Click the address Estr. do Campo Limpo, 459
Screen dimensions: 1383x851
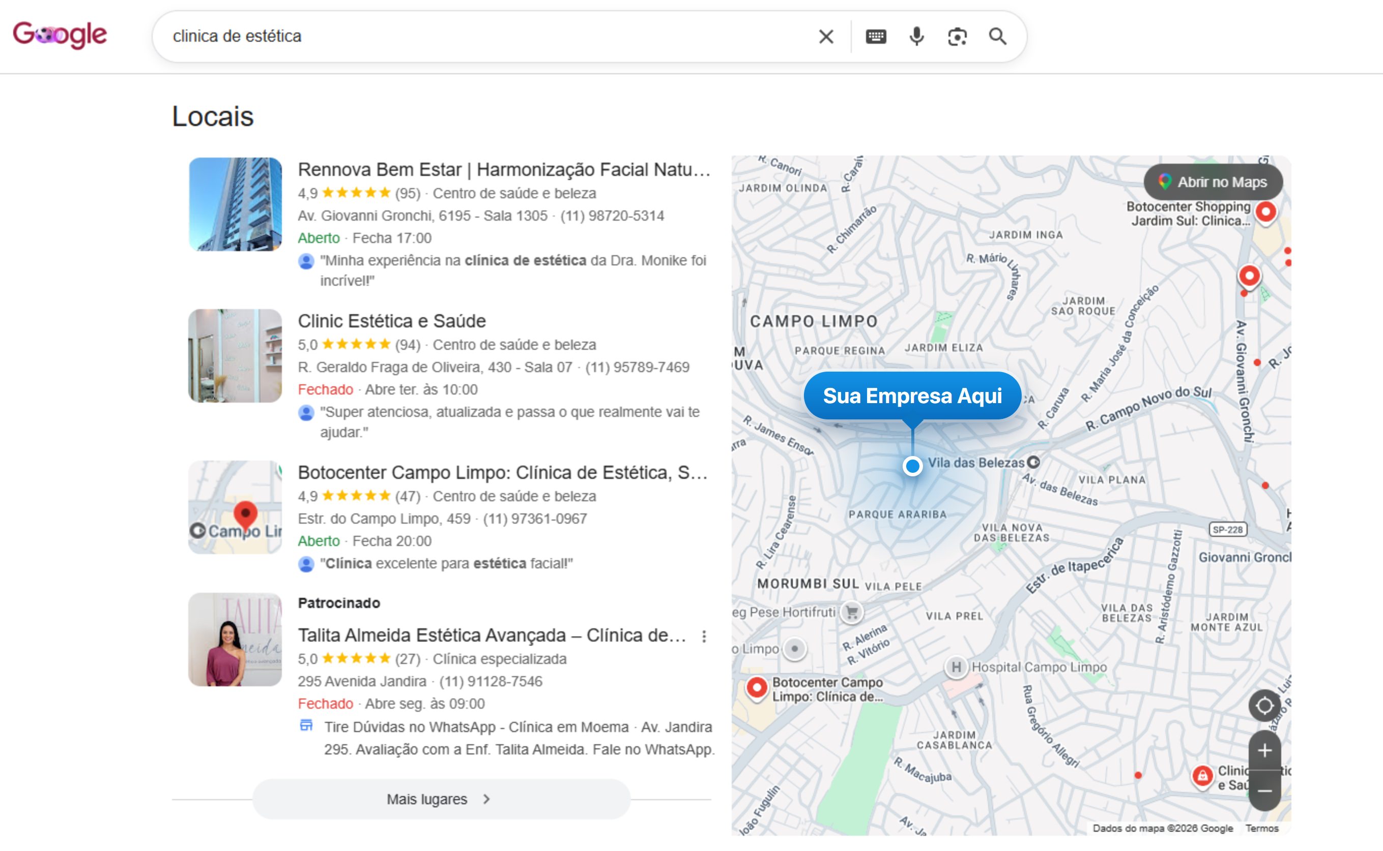384,519
